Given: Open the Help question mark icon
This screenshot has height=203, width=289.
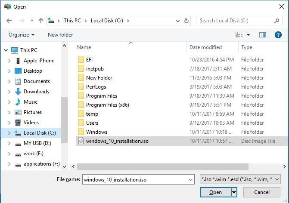Looking at the screenshot, I should pyautogui.click(x=278, y=35).
